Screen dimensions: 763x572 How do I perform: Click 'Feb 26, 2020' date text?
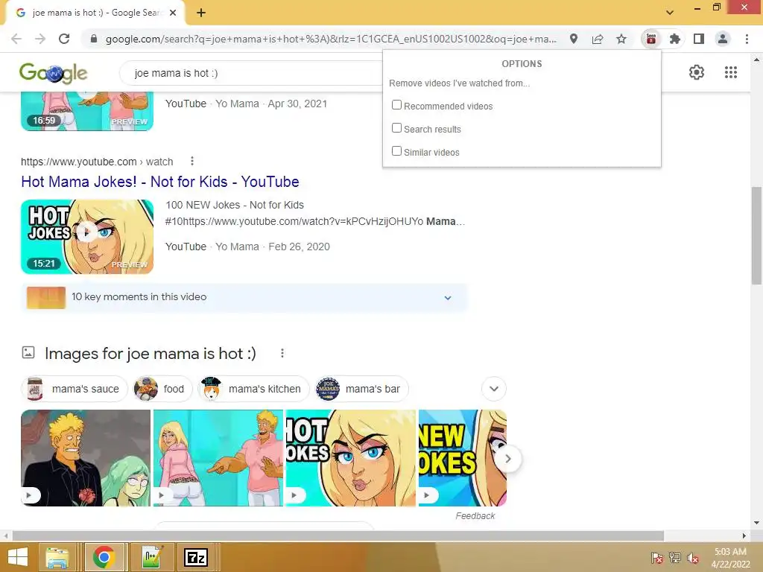click(300, 247)
